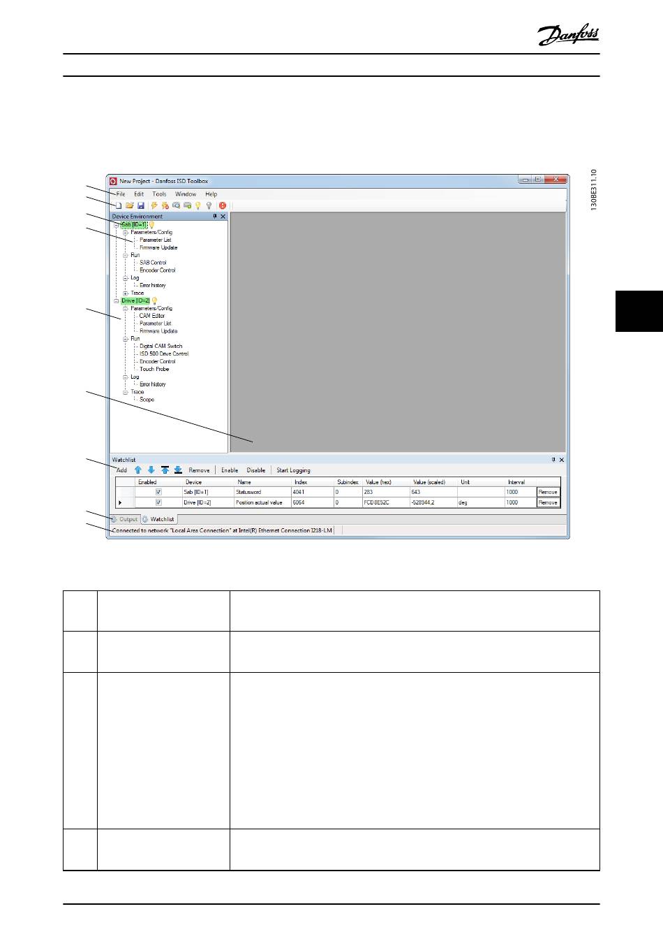Screen dimensions: 663x939
Task: Click the light bulb next to Sab [ID=1]
Action: tap(151, 225)
